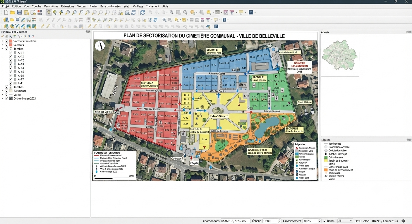Click the Coordonnées input field
This screenshot has width=412, height=224.
(x=236, y=221)
